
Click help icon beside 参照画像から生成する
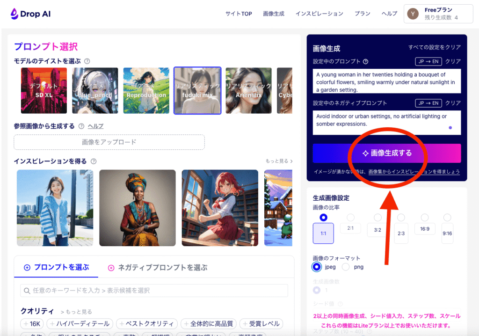click(x=81, y=126)
